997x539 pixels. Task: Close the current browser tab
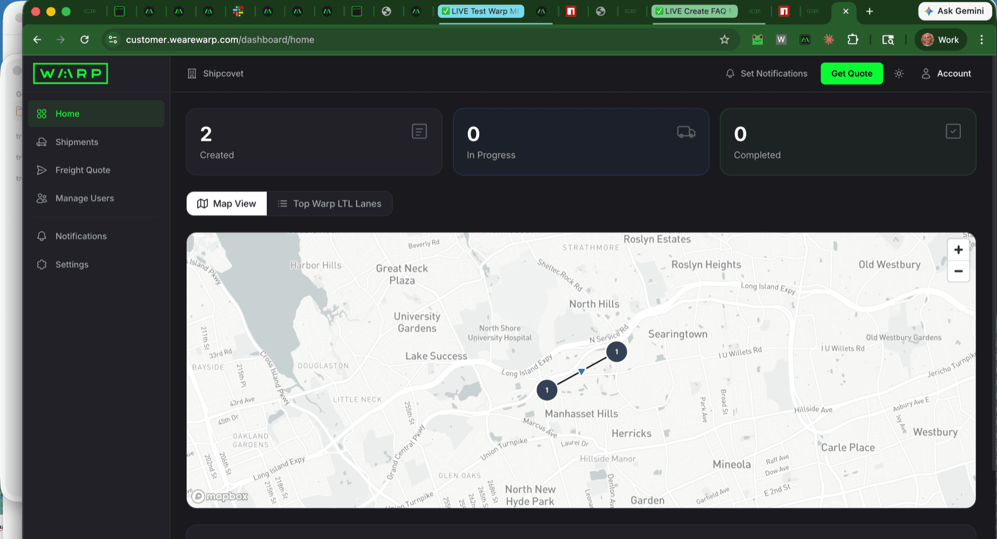tap(846, 11)
